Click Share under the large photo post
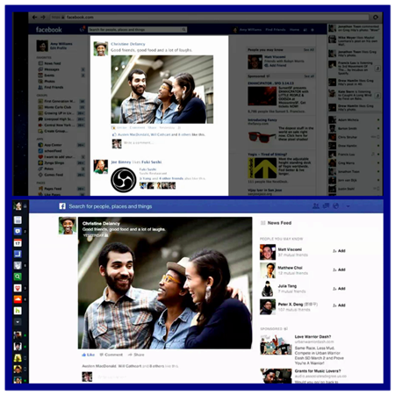Viewport: 395px width, 395px height. tap(136, 355)
